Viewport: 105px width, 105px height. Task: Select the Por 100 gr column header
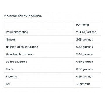[83, 25]
